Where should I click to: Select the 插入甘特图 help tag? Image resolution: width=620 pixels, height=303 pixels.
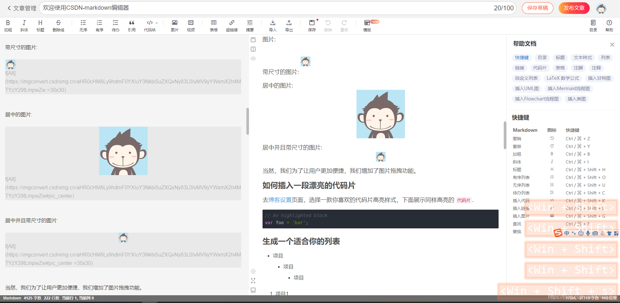599,78
